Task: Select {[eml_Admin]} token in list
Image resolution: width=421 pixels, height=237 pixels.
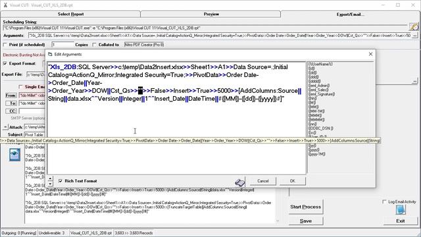Action: 319,86
